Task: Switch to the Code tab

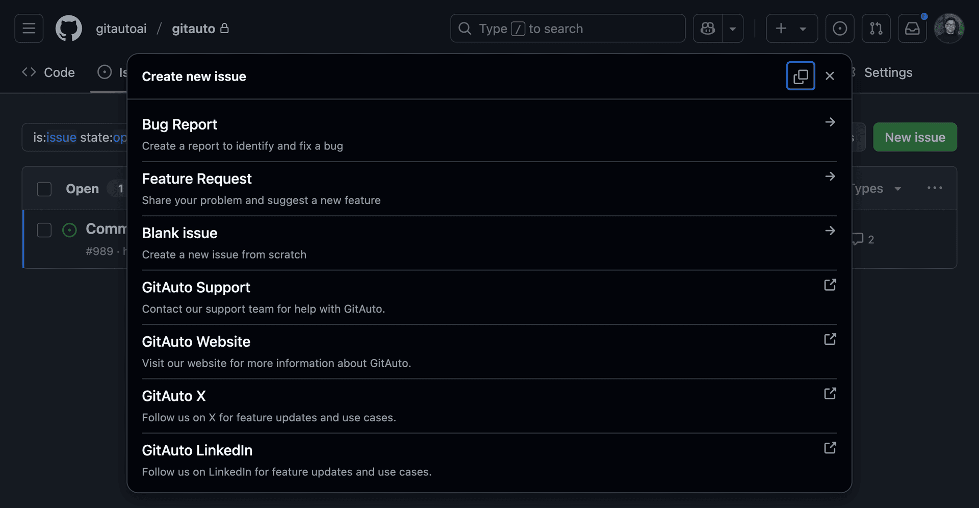Action: pyautogui.click(x=48, y=72)
